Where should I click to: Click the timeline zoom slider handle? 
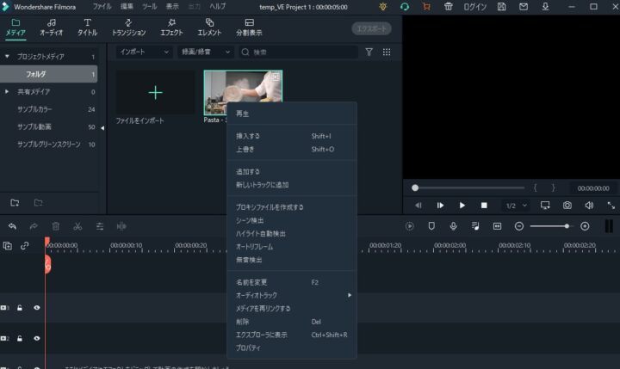tap(566, 226)
